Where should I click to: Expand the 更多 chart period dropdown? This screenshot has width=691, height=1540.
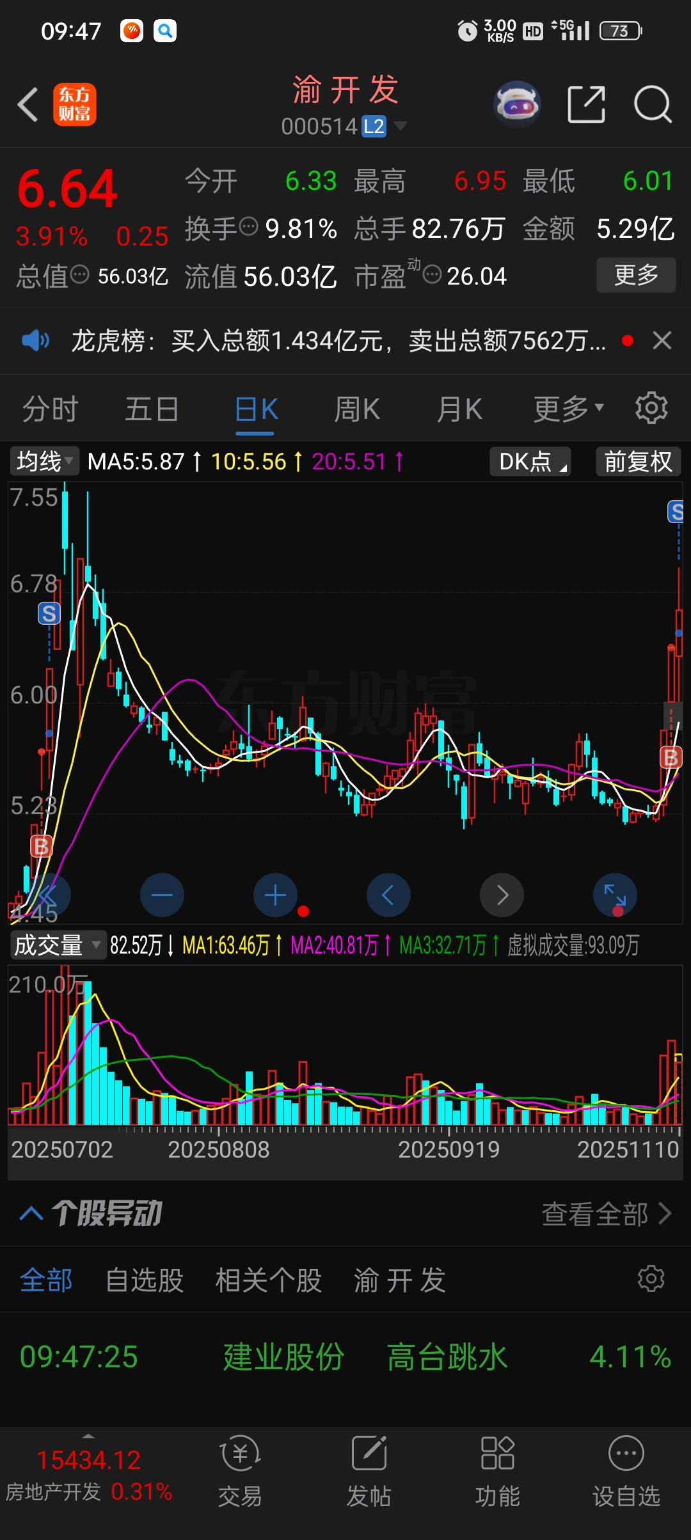point(569,409)
